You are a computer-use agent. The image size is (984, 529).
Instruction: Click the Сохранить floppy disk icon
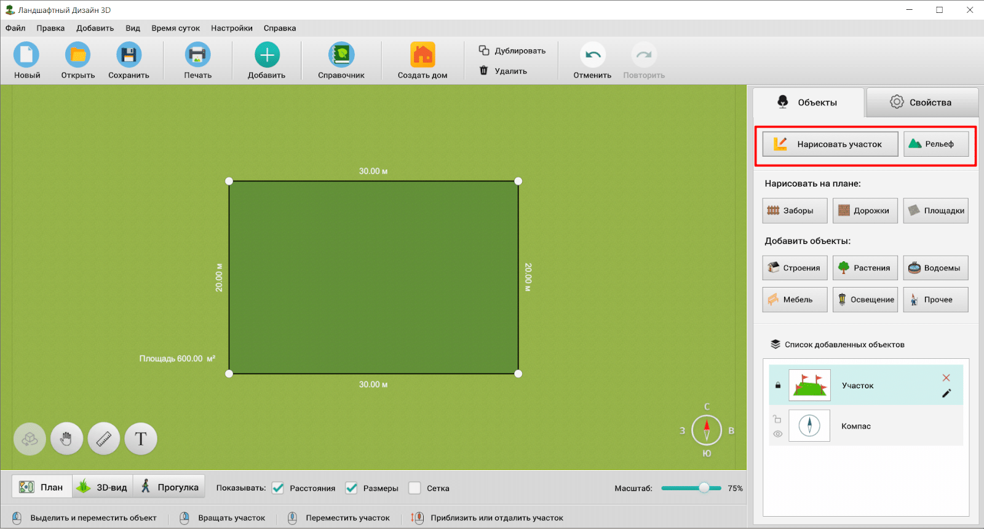pos(129,55)
